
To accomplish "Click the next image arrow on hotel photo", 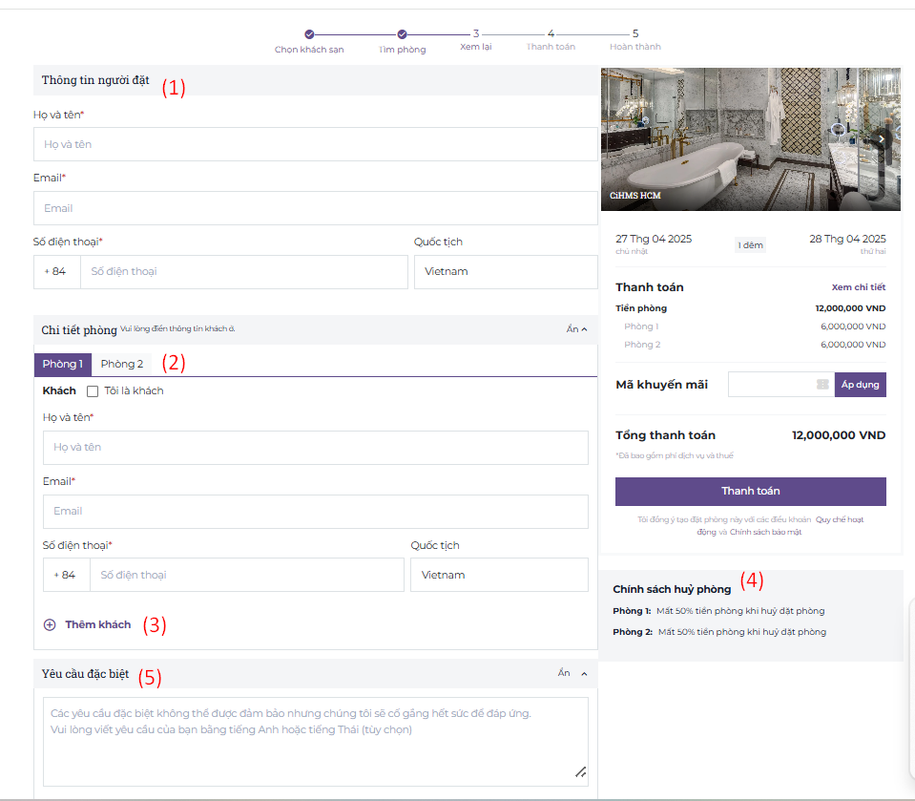I will [x=882, y=139].
